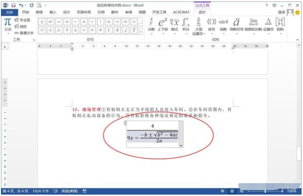Insert the infinity symbol from symbols gallery
Image resolution: width=303 pixels, height=196 pixels.
tap(50, 22)
